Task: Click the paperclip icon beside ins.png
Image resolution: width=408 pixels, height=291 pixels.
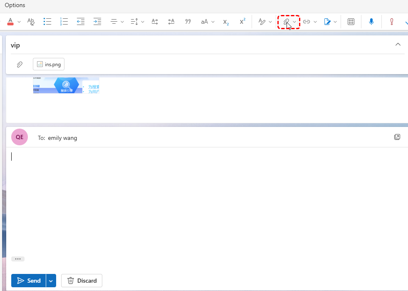Action: (20, 65)
